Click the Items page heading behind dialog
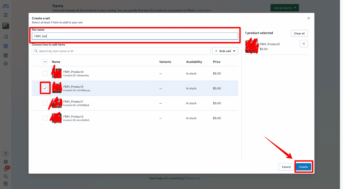 point(58,6)
